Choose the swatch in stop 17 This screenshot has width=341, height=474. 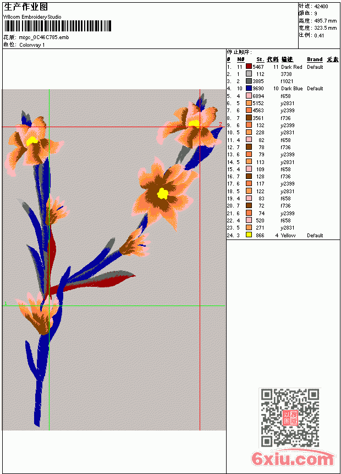(x=249, y=184)
